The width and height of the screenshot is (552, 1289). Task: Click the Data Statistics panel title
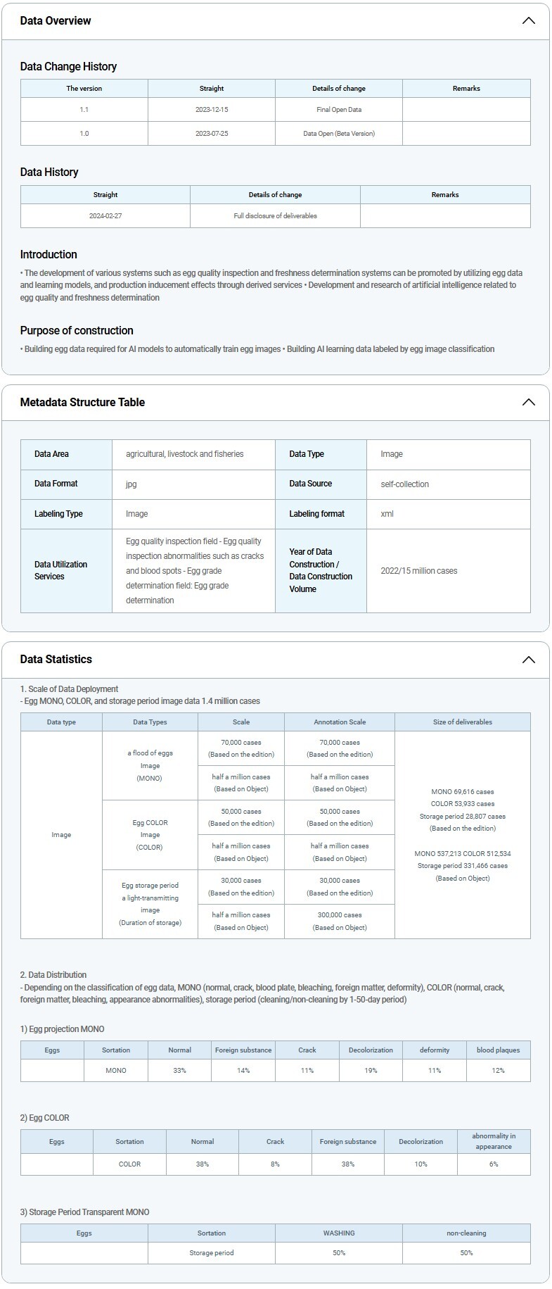[56, 660]
